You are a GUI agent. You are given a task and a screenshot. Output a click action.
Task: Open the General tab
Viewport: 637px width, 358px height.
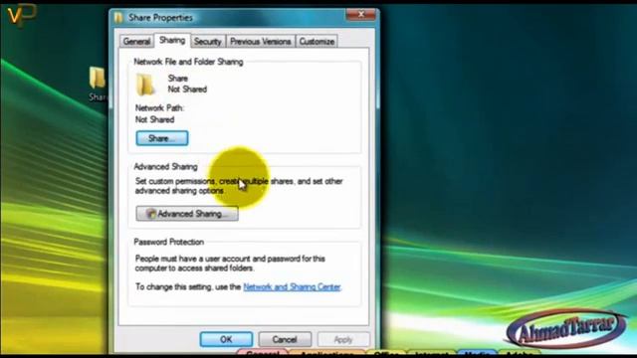137,42
